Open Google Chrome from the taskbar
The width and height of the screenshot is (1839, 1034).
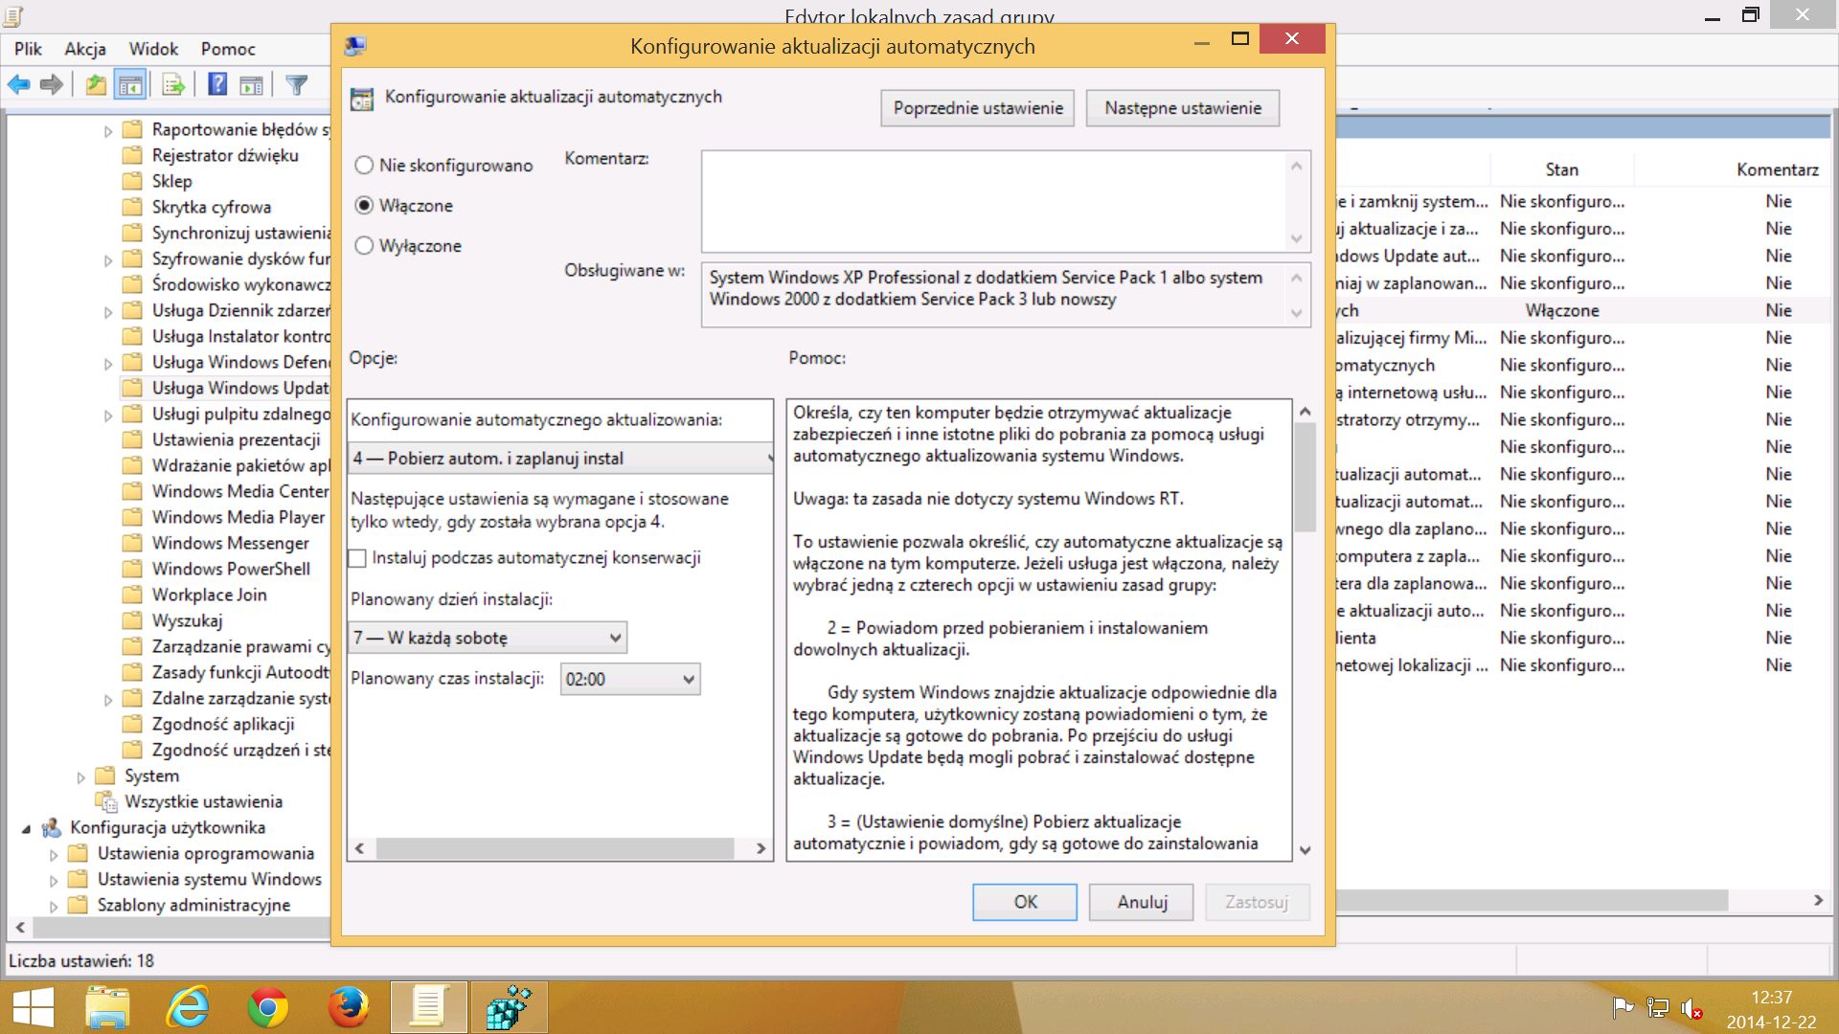click(x=268, y=1007)
